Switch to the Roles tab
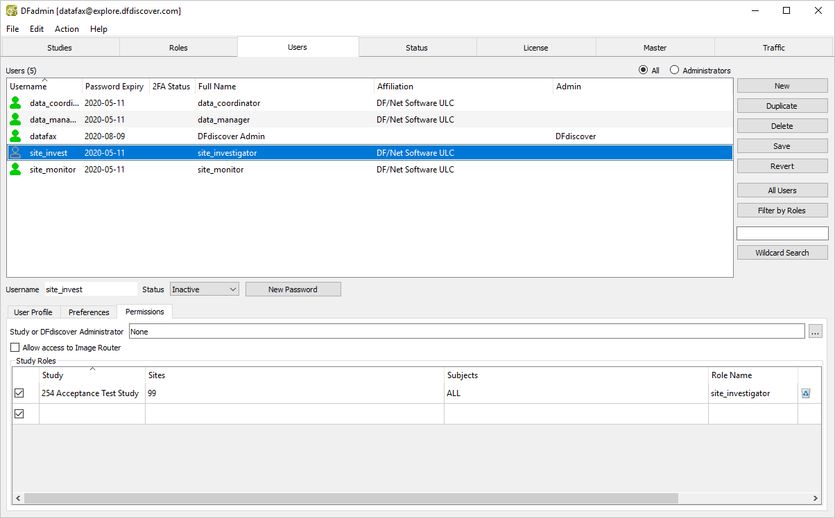This screenshot has width=835, height=518. (178, 48)
